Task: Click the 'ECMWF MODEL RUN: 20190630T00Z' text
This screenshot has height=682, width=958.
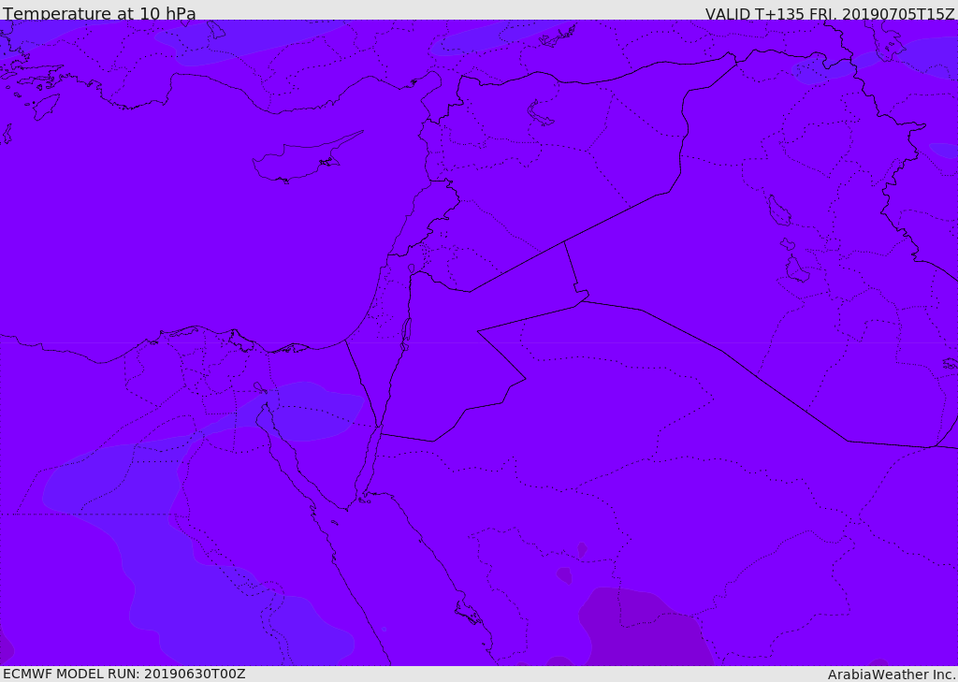Action: pyautogui.click(x=124, y=674)
